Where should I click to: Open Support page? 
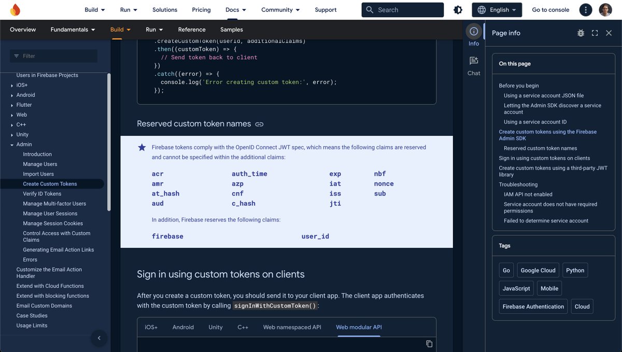pos(326,10)
